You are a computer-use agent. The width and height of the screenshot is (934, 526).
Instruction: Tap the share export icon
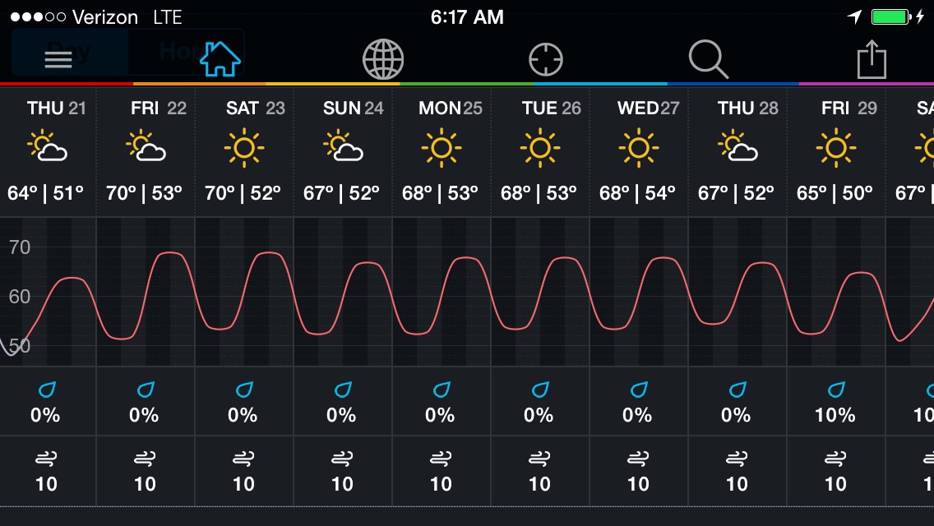(872, 59)
